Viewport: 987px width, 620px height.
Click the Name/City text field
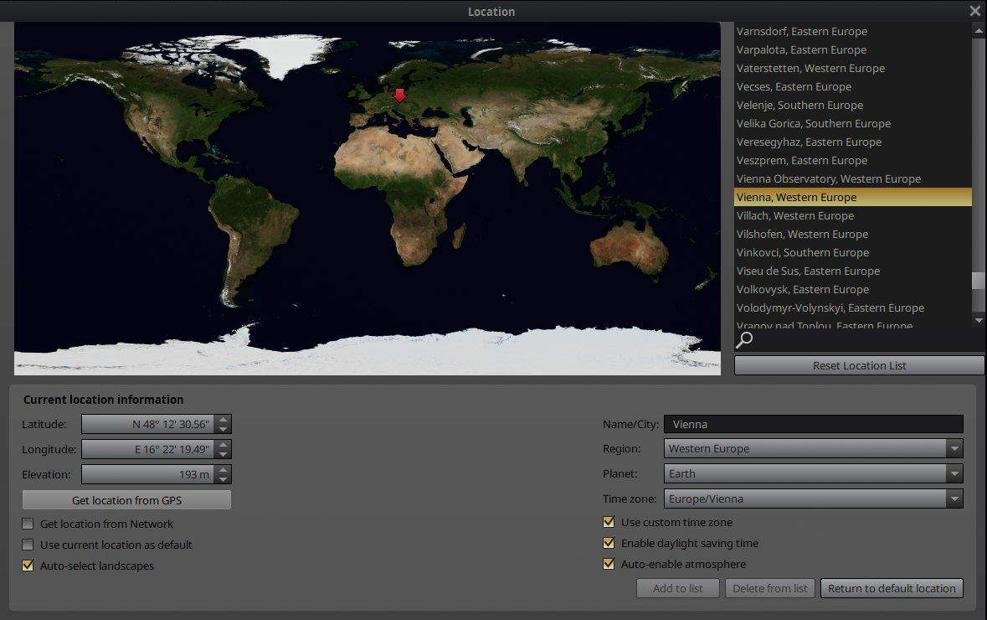(813, 425)
